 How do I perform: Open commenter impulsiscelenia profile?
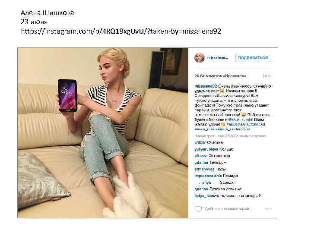coord(208,176)
